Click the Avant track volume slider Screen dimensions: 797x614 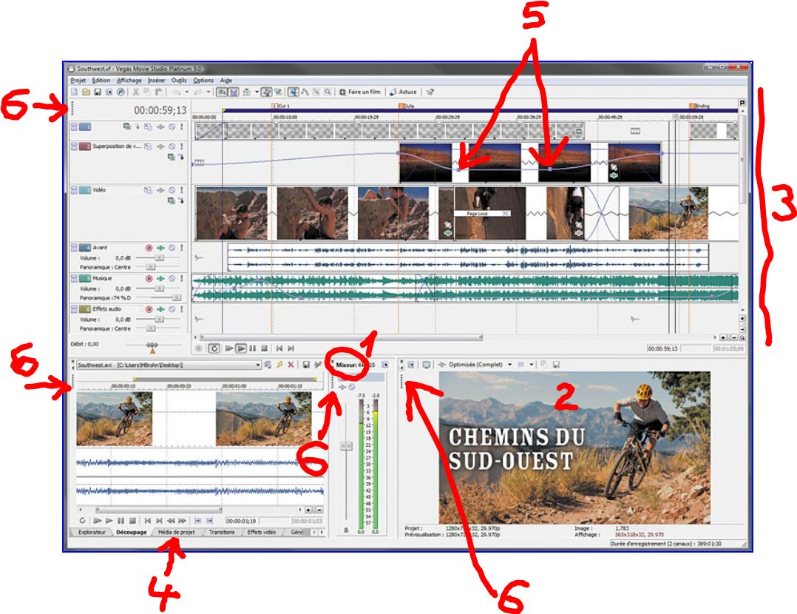tap(159, 258)
